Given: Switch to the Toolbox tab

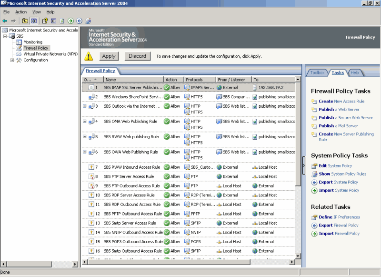Looking at the screenshot, I should (x=317, y=72).
